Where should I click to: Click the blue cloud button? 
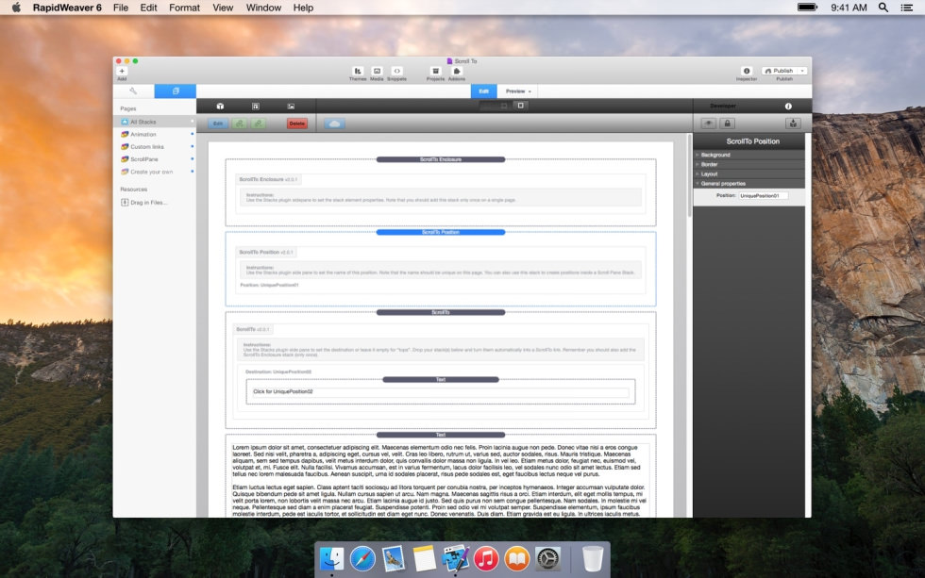[x=334, y=124]
